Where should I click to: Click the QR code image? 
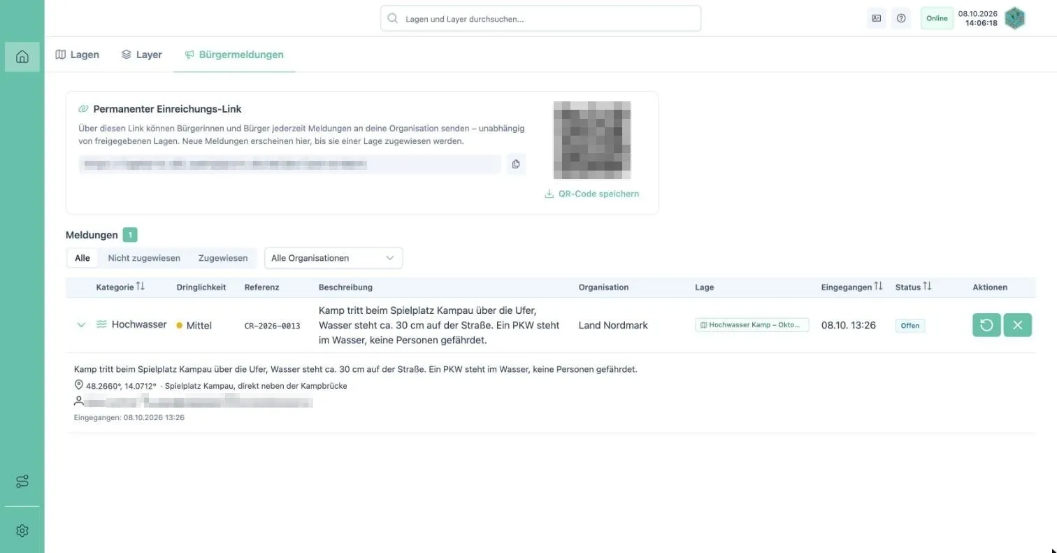[592, 140]
